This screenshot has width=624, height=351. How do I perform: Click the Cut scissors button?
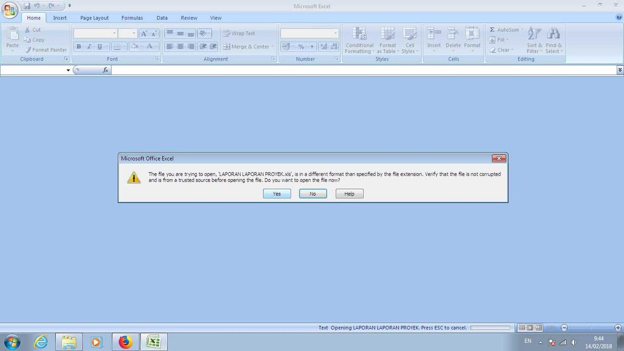tap(33, 30)
